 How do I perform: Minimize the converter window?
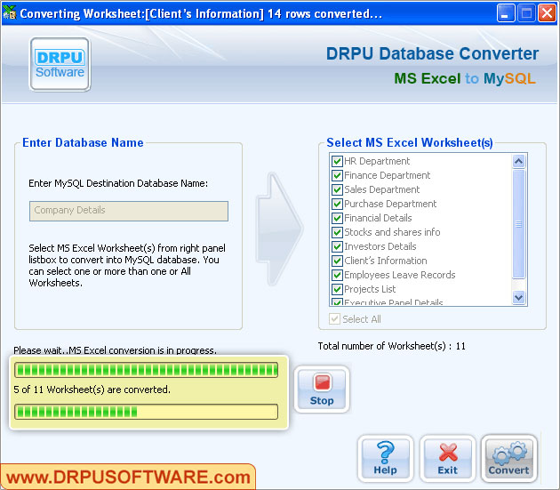pos(506,13)
